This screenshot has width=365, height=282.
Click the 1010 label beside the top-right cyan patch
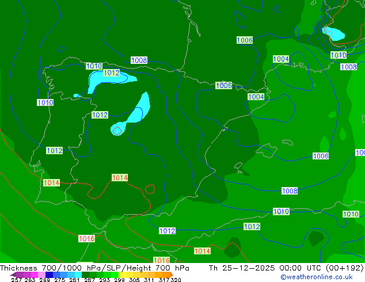339,55
